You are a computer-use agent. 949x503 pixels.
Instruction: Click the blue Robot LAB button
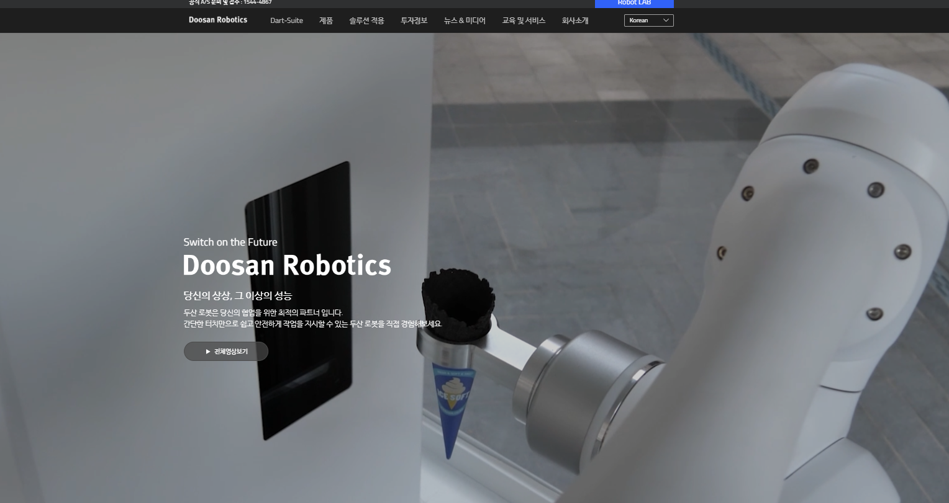click(x=634, y=3)
